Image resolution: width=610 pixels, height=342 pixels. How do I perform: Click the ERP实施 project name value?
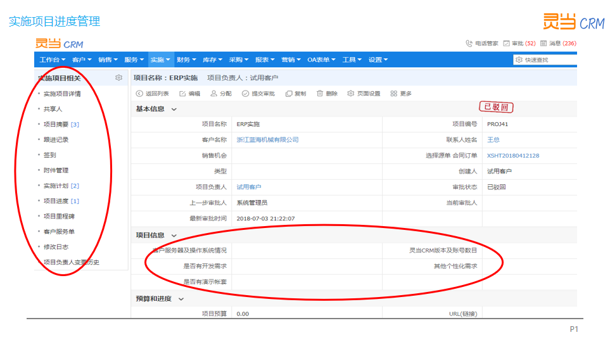pos(248,124)
